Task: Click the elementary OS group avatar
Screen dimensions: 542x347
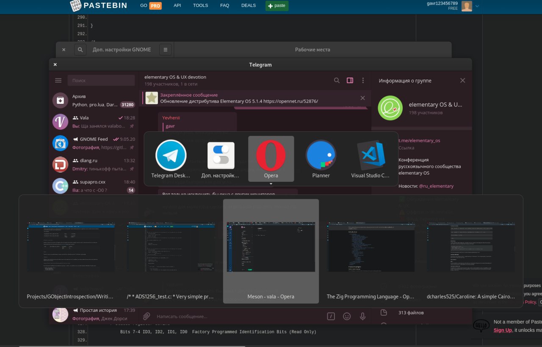Action: 390,108
